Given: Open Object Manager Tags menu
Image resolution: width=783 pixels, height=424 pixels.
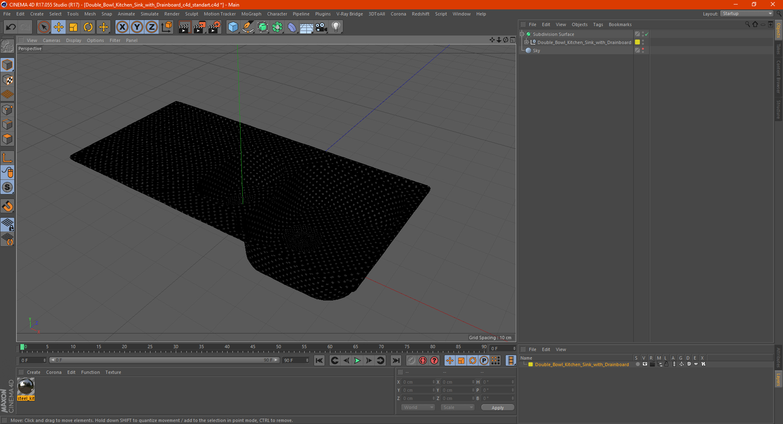Looking at the screenshot, I should 598,24.
